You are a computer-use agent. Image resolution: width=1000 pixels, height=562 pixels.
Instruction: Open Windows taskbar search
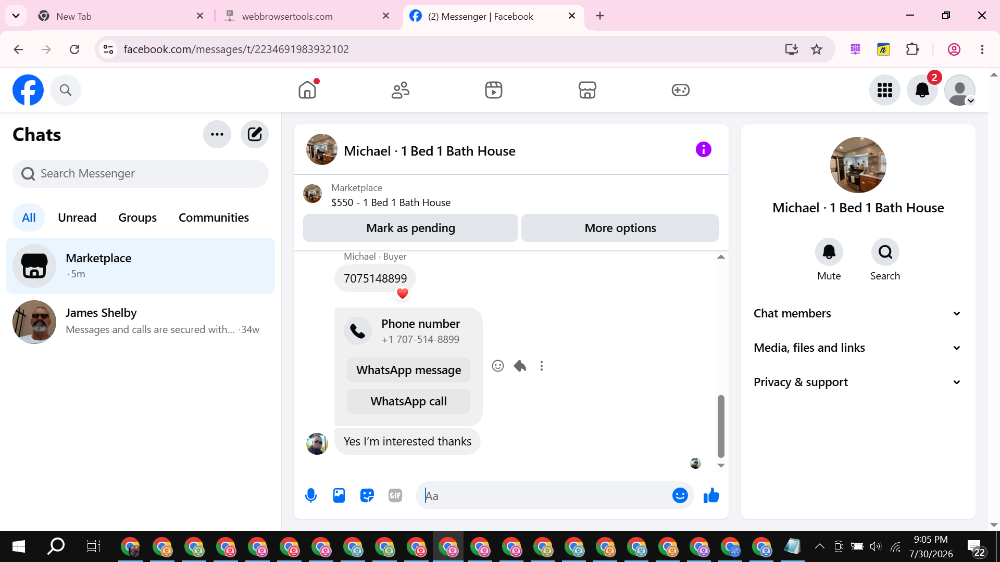56,546
